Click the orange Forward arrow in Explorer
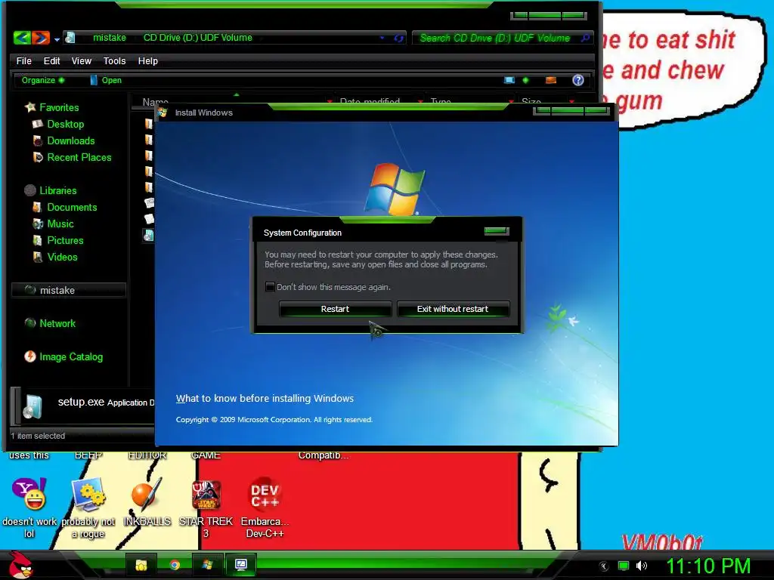Screen dimensions: 774x580 coord(41,38)
